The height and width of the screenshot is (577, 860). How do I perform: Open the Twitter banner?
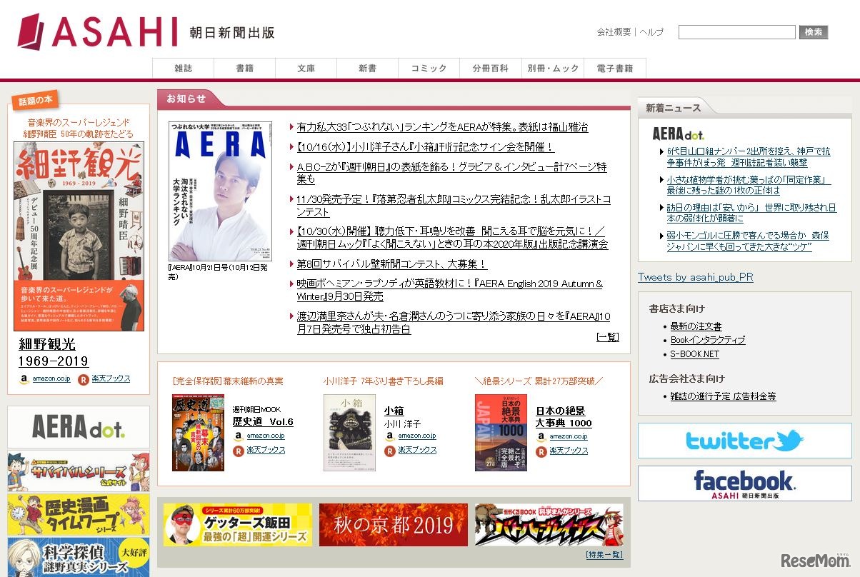(744, 441)
